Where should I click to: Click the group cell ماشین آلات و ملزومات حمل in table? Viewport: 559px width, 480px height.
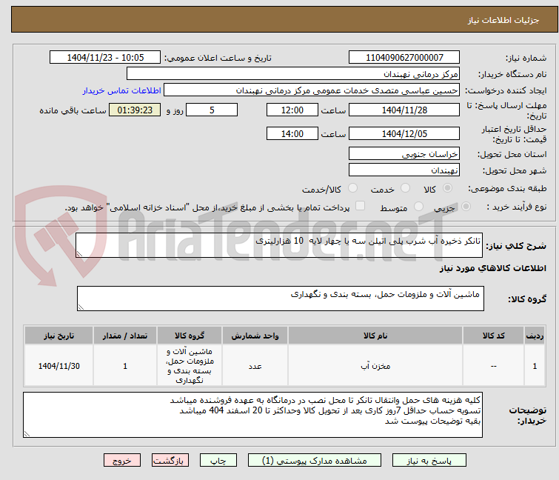click(190, 366)
